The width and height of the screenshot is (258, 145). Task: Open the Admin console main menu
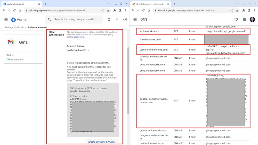(x=6, y=20)
